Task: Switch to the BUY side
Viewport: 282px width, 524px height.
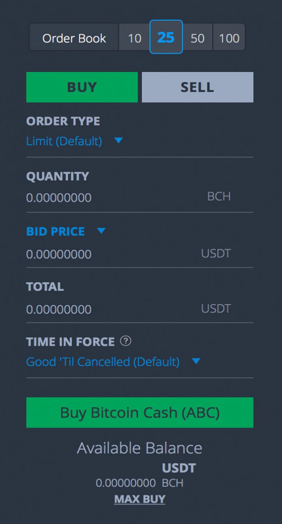Action: tap(82, 87)
